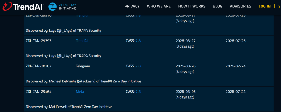Click the 2026-07-24 date in Telegram row
The width and height of the screenshot is (281, 112).
pos(235,66)
